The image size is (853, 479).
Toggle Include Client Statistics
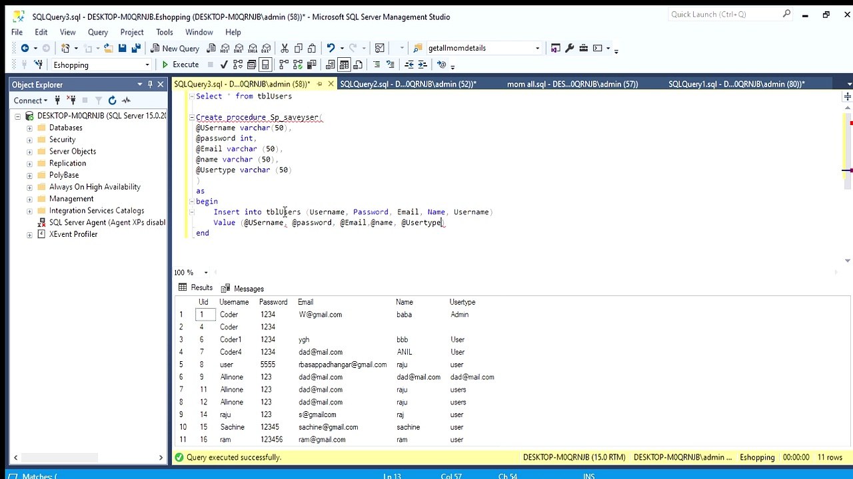click(312, 65)
